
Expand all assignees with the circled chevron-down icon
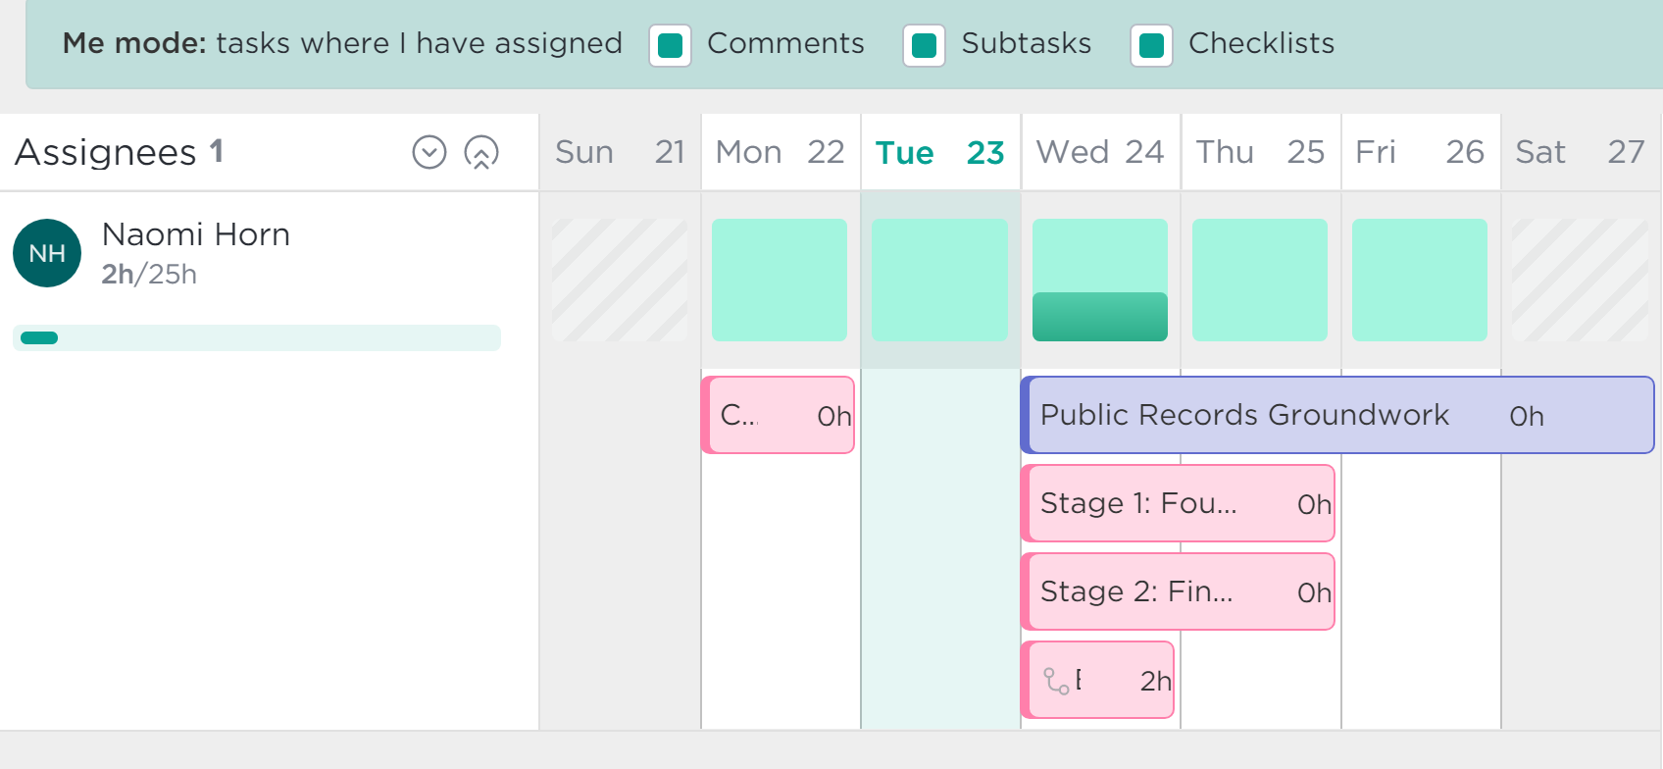tap(429, 152)
